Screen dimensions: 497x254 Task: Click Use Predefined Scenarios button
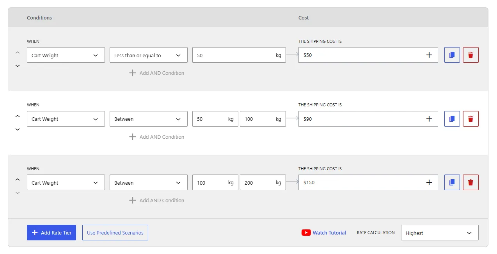[x=115, y=233]
